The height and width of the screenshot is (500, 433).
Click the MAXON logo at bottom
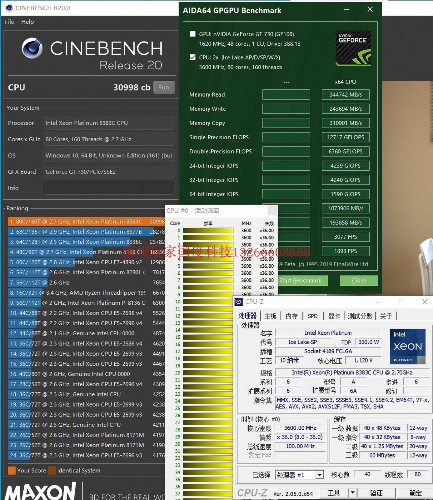point(41,491)
